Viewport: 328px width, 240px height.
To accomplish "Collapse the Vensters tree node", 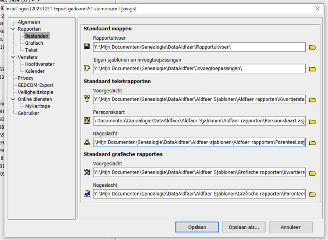I will [x=13, y=57].
